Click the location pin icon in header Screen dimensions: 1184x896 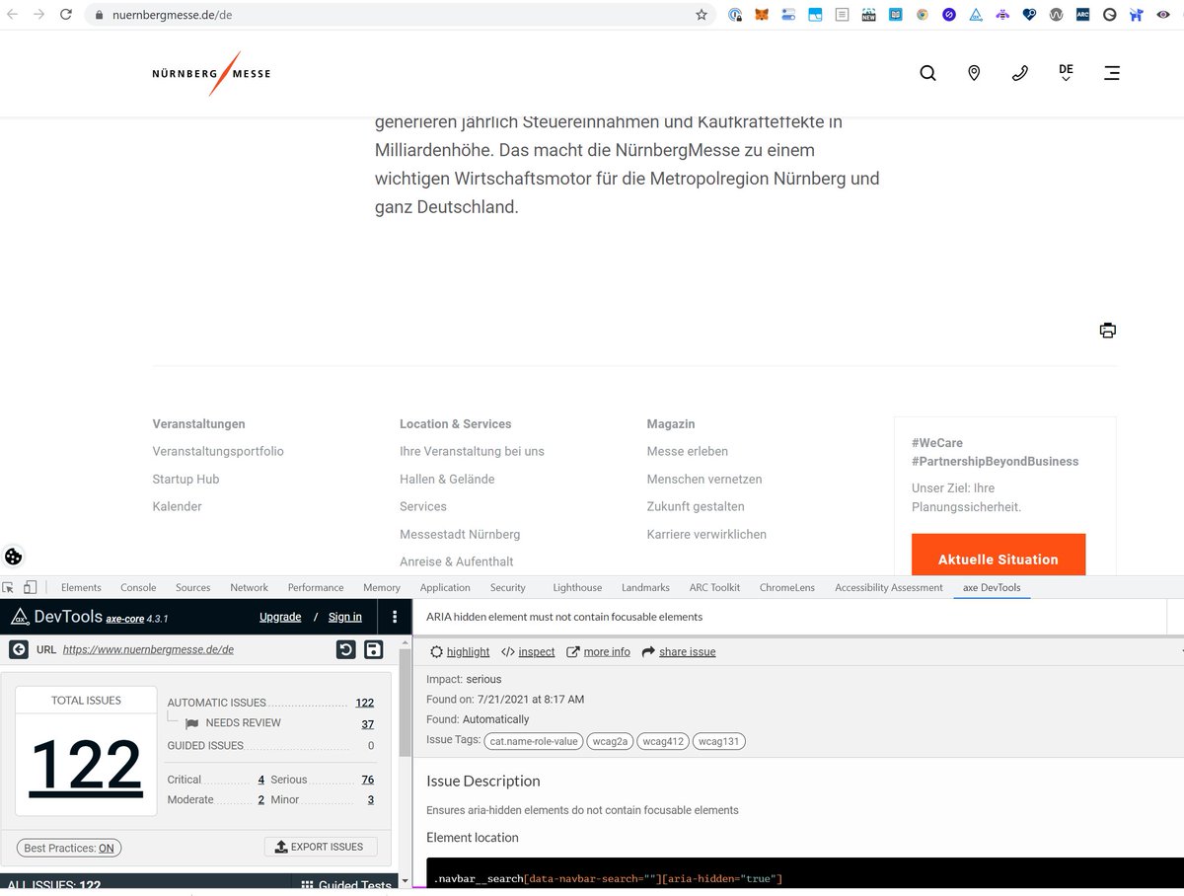coord(974,73)
